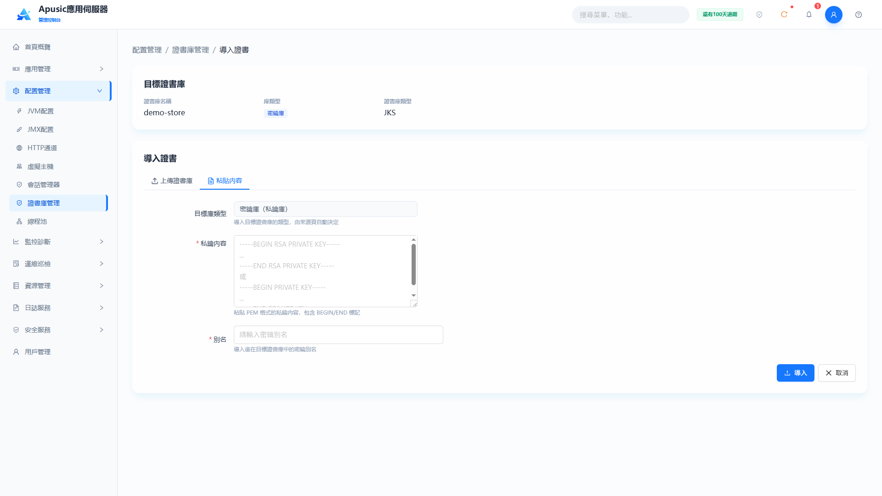Viewport: 882px width, 496px height.
Task: Click the 線程池 icon
Action: (x=19, y=221)
